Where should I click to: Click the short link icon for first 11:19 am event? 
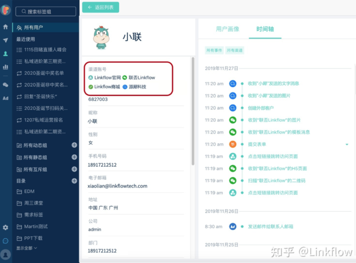coord(233,156)
